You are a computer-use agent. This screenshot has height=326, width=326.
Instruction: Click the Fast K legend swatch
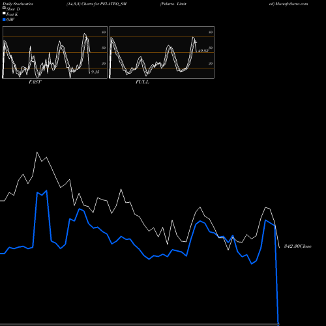click(4, 14)
